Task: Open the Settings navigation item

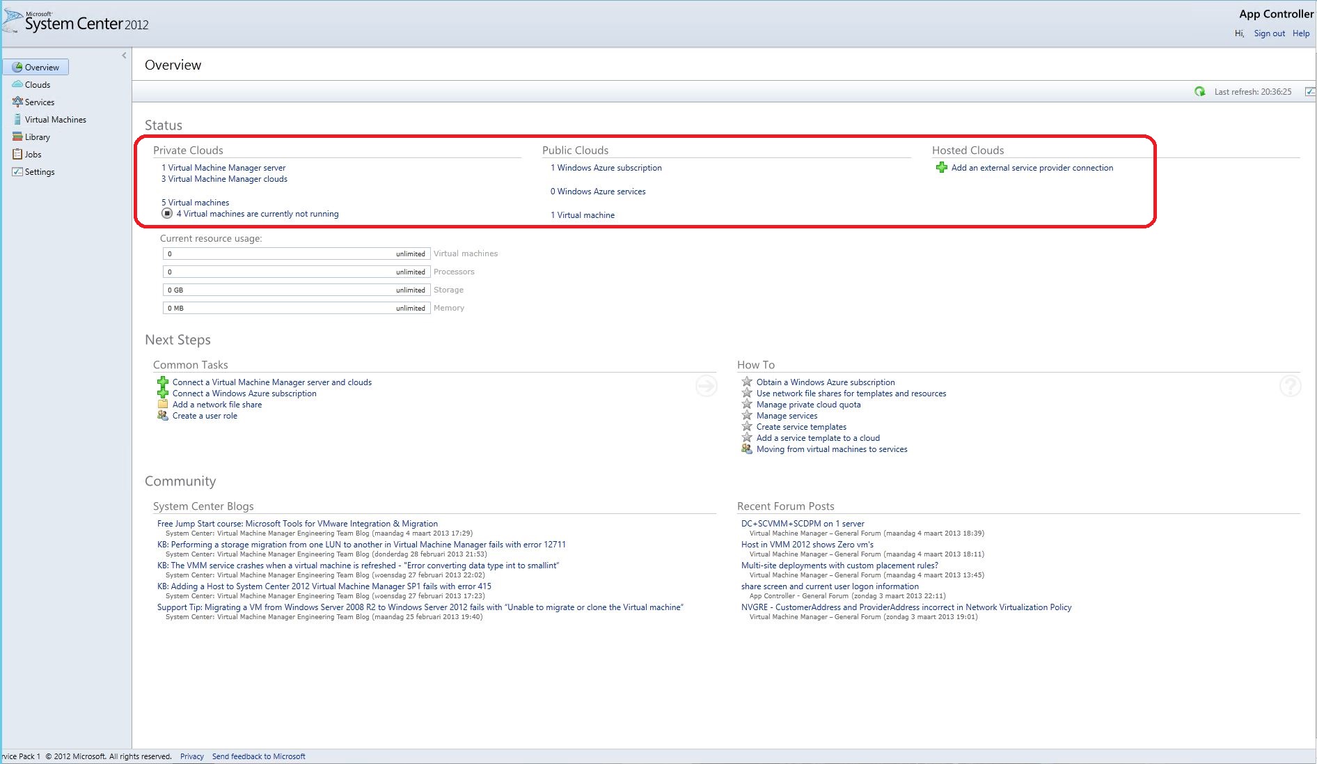Action: [x=40, y=171]
